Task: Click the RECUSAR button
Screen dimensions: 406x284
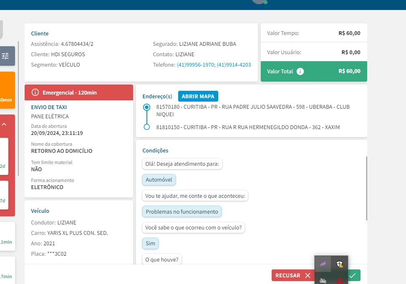Action: pyautogui.click(x=293, y=276)
